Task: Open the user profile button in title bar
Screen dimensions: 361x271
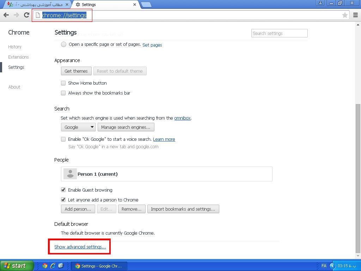Action: 320,3
